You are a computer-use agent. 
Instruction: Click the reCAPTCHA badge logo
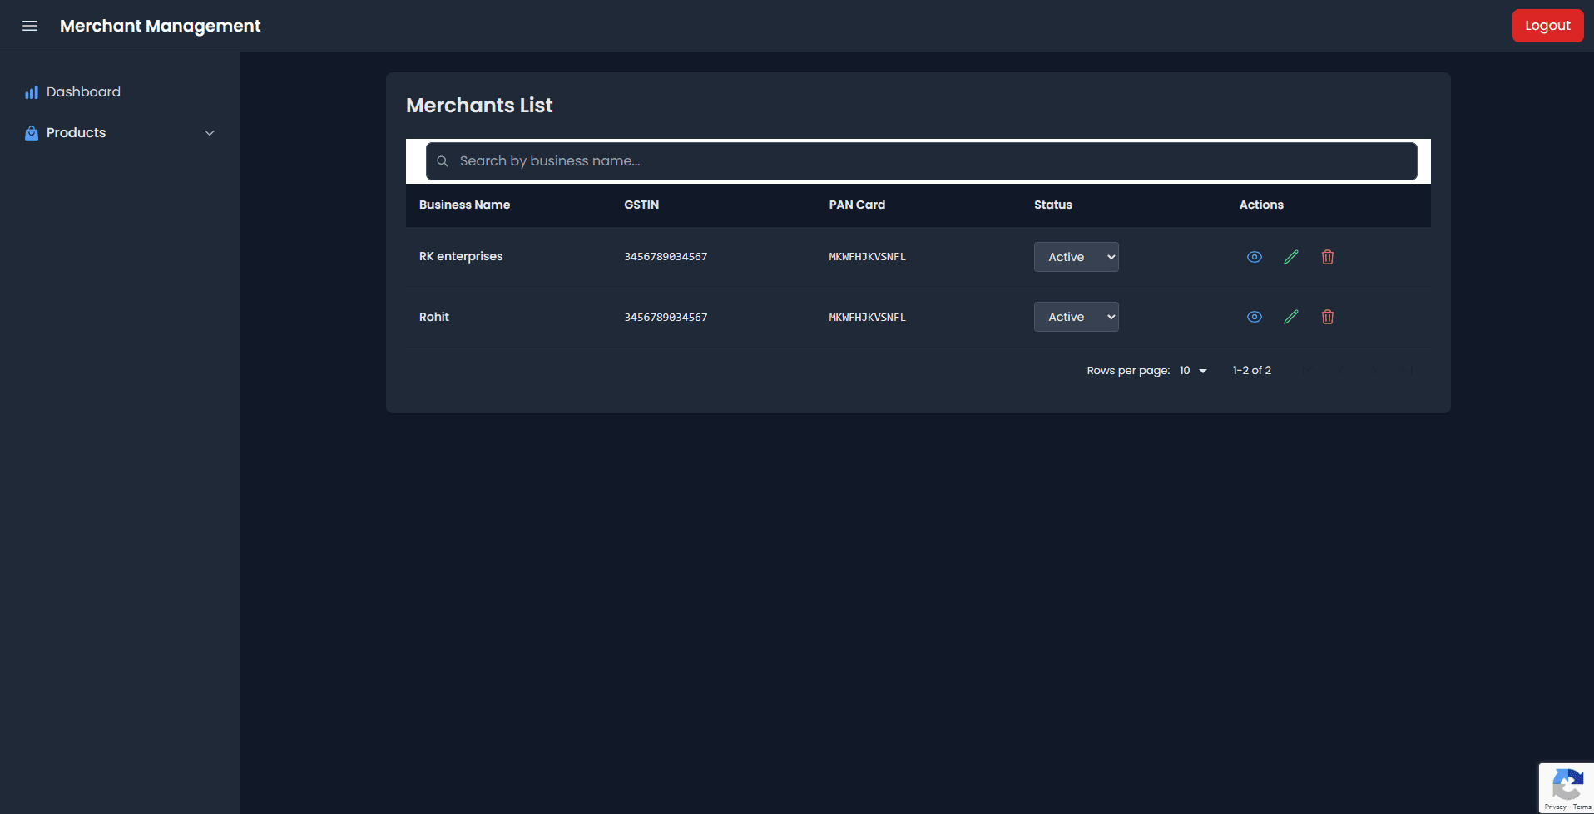pyautogui.click(x=1567, y=784)
